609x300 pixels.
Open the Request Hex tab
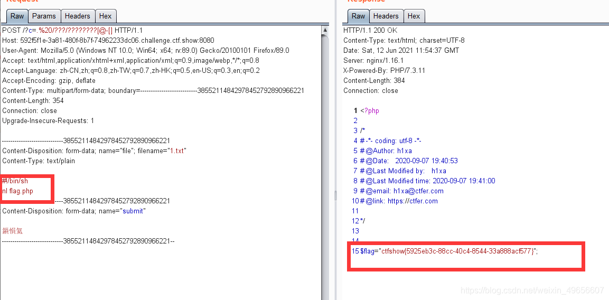click(x=105, y=16)
